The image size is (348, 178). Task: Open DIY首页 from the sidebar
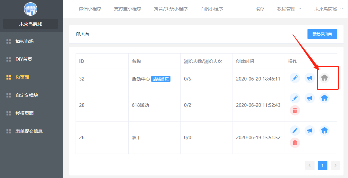(24, 59)
